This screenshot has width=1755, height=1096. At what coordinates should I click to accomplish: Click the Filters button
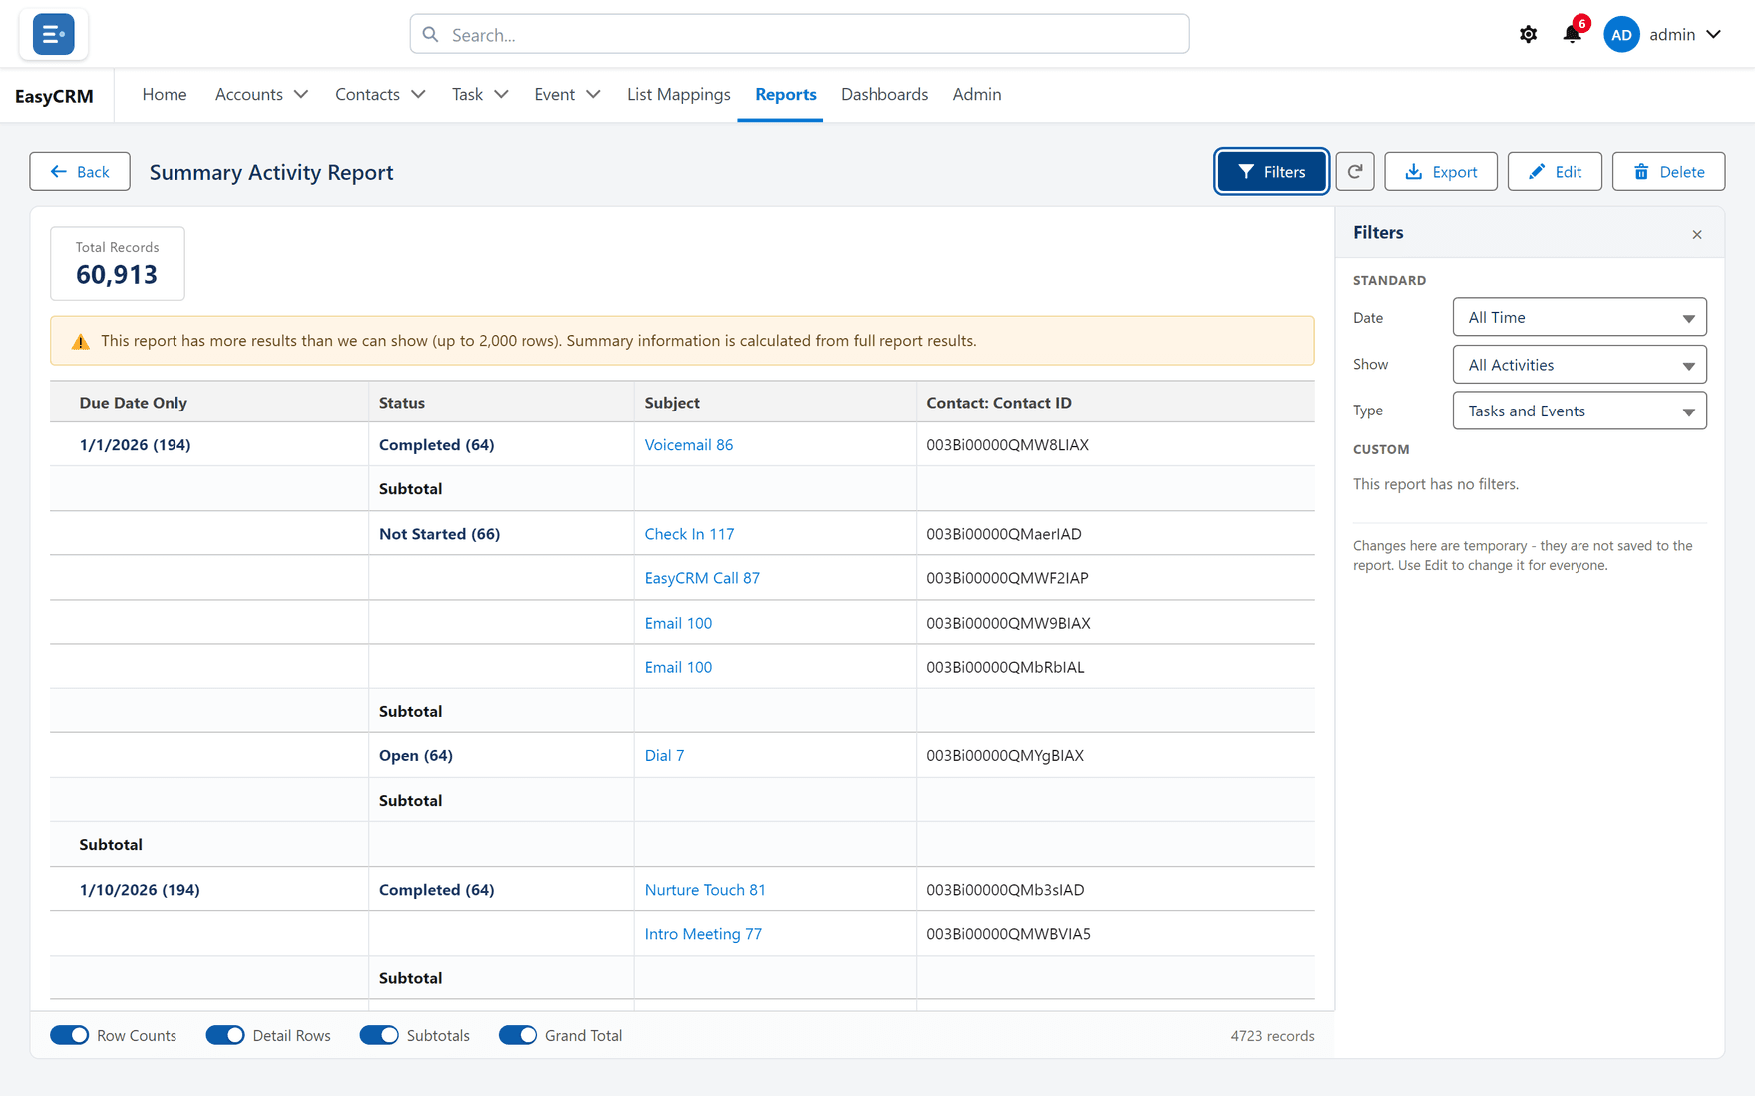[1271, 171]
